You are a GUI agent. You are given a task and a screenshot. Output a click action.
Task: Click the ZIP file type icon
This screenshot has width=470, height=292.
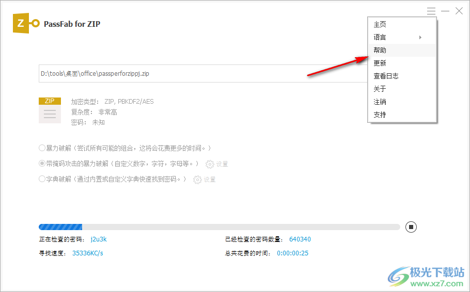coord(50,110)
